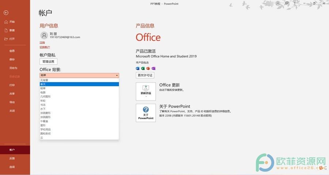The image size is (329, 175).
Task: Click the Word app icon under 本产品包含
Action: [x=138, y=69]
